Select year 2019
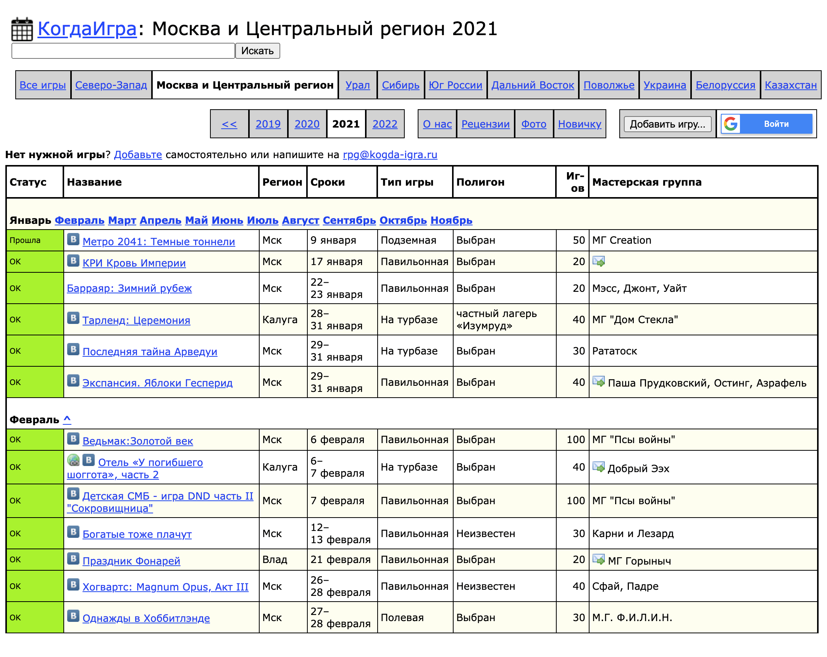 tap(268, 124)
